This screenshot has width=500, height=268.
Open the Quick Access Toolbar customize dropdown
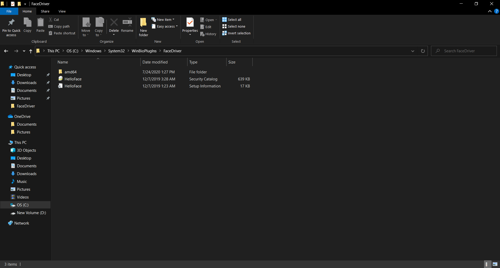point(25,4)
